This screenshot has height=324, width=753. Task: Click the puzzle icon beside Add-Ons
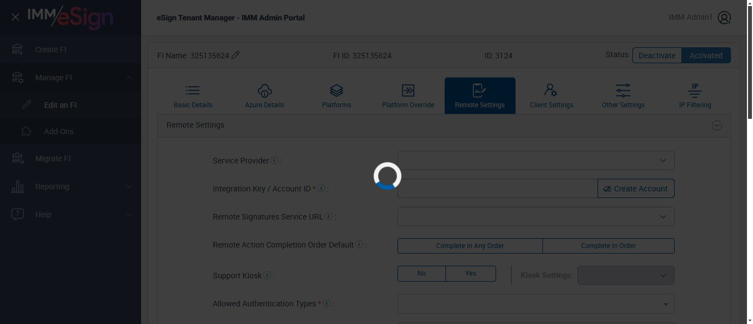(26, 131)
